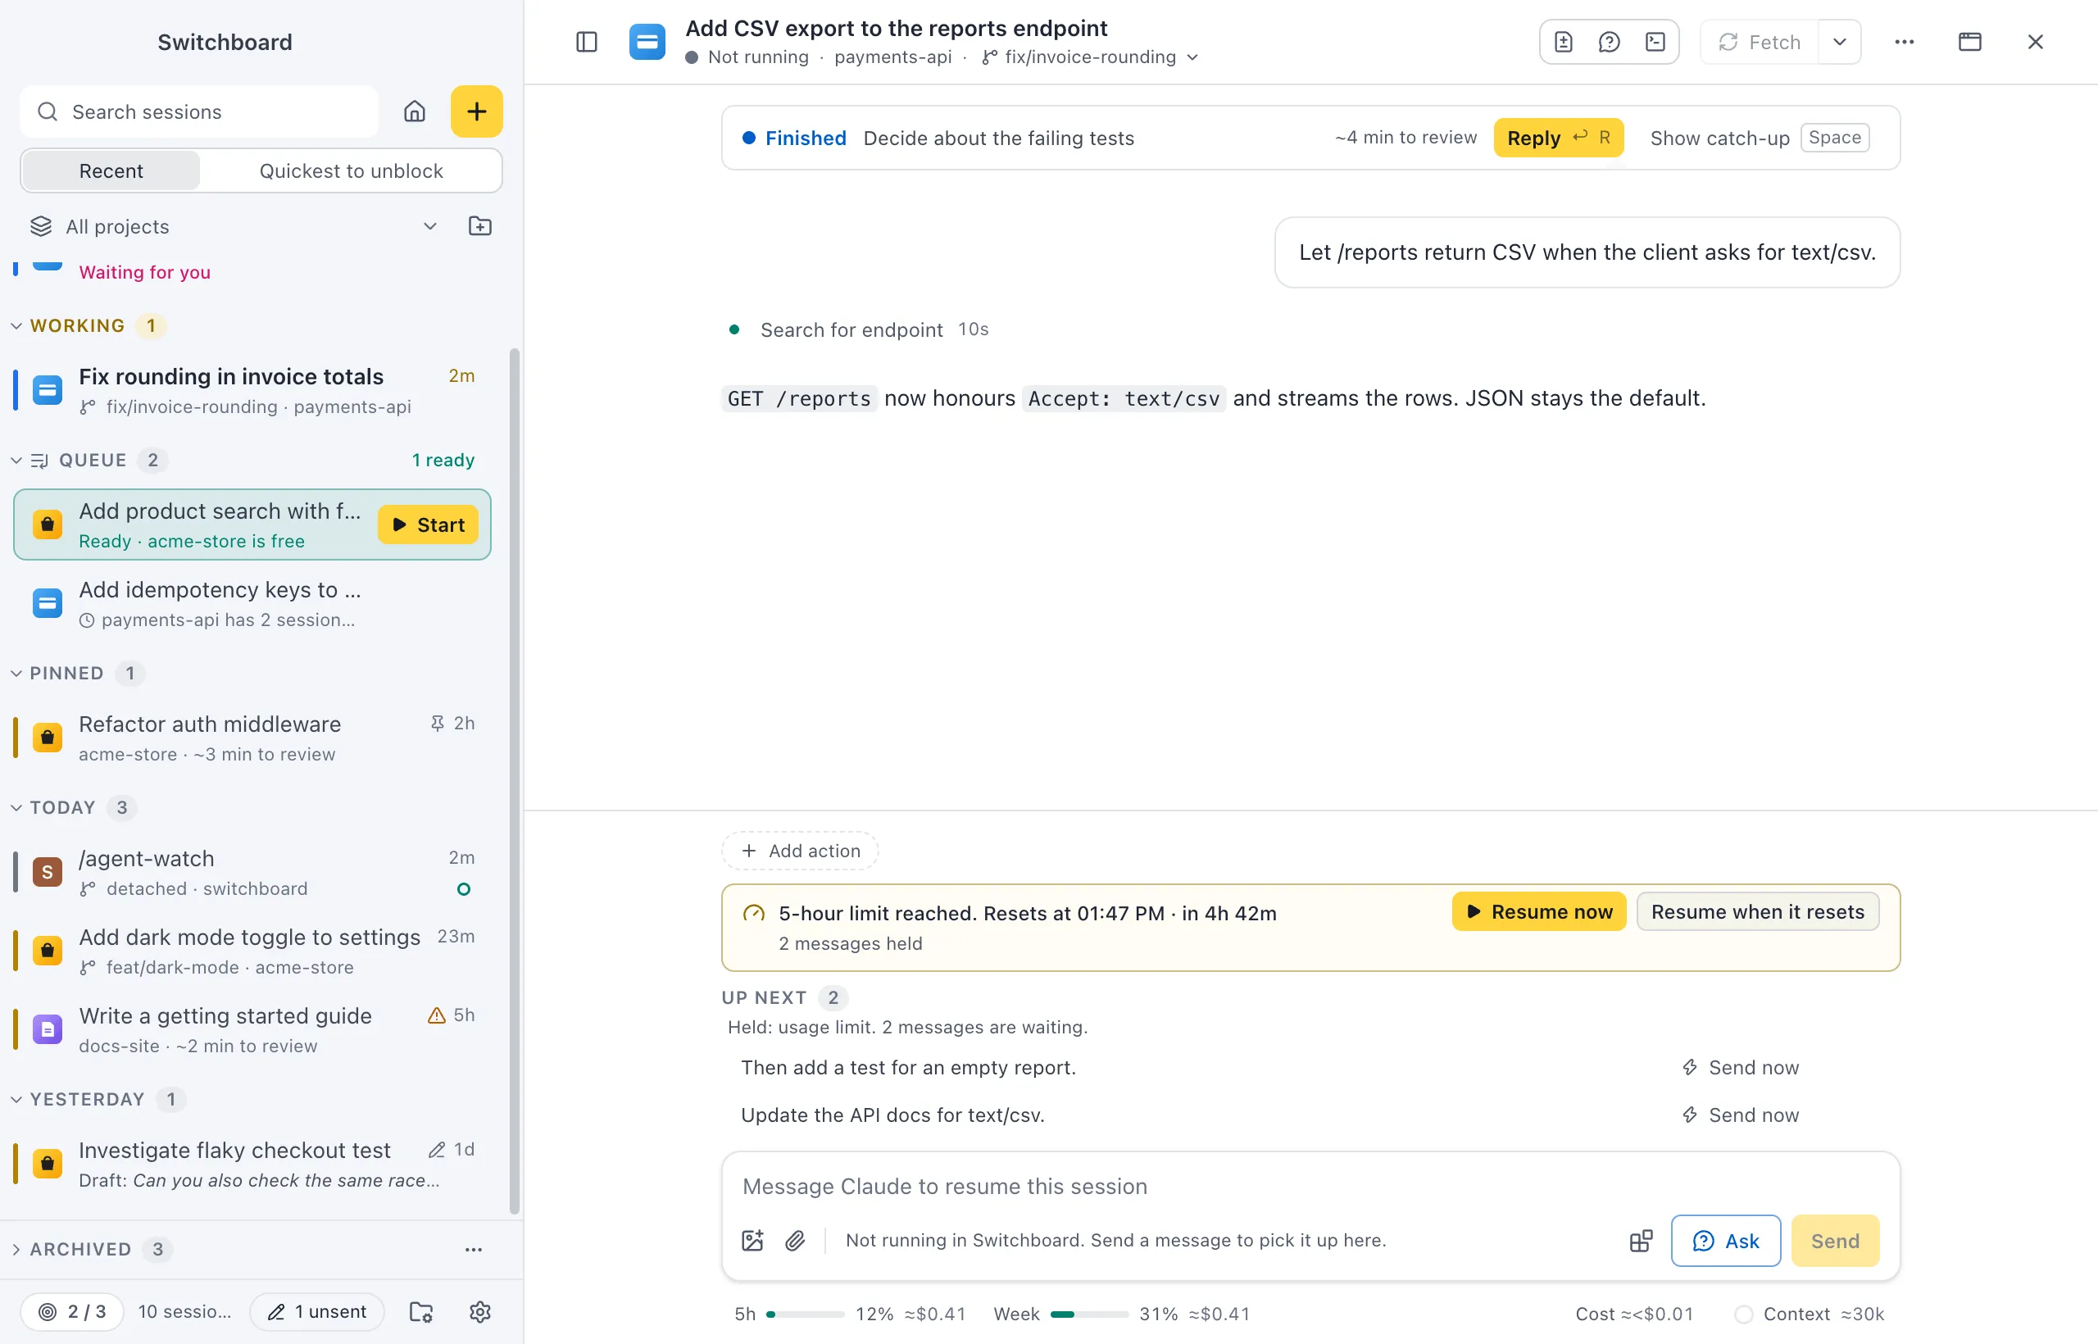Image resolution: width=2098 pixels, height=1344 pixels.
Task: Collapse the TODAY section
Action: (x=16, y=807)
